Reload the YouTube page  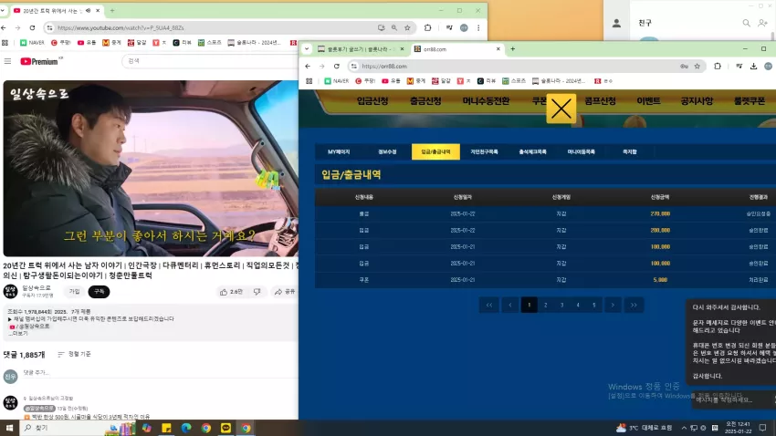pyautogui.click(x=32, y=28)
